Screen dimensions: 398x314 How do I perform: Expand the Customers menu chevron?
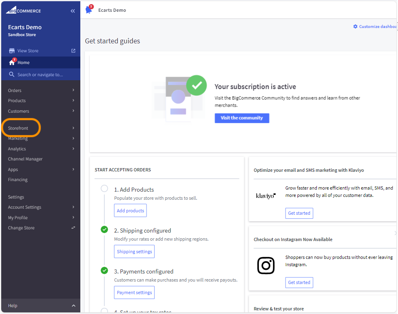[x=73, y=111]
